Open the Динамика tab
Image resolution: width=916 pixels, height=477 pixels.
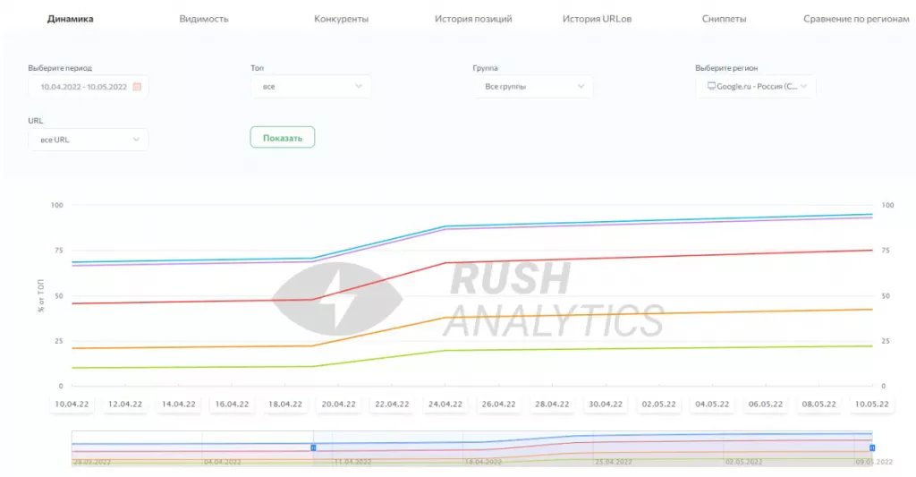pos(70,19)
